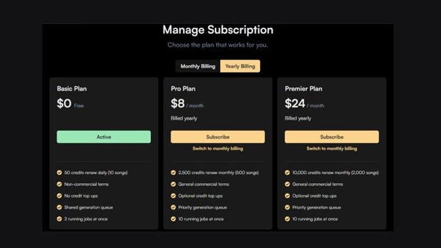Screen dimensions: 441x248
Task: Click the Active button on Basic Plan
Action: tap(104, 137)
